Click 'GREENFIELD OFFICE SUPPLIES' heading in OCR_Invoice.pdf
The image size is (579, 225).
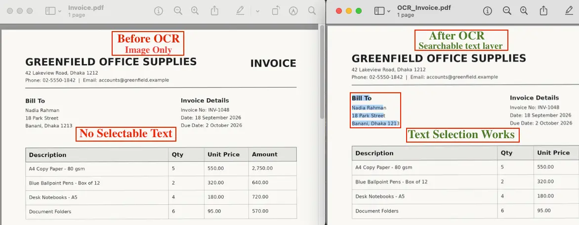tap(439, 58)
